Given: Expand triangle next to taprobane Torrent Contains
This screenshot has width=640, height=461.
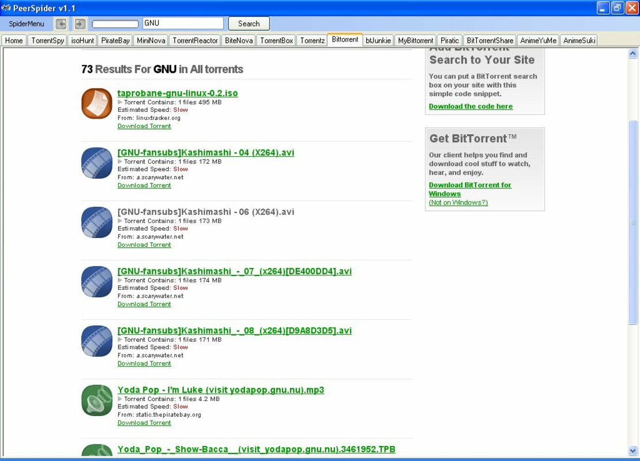Looking at the screenshot, I should point(120,102).
